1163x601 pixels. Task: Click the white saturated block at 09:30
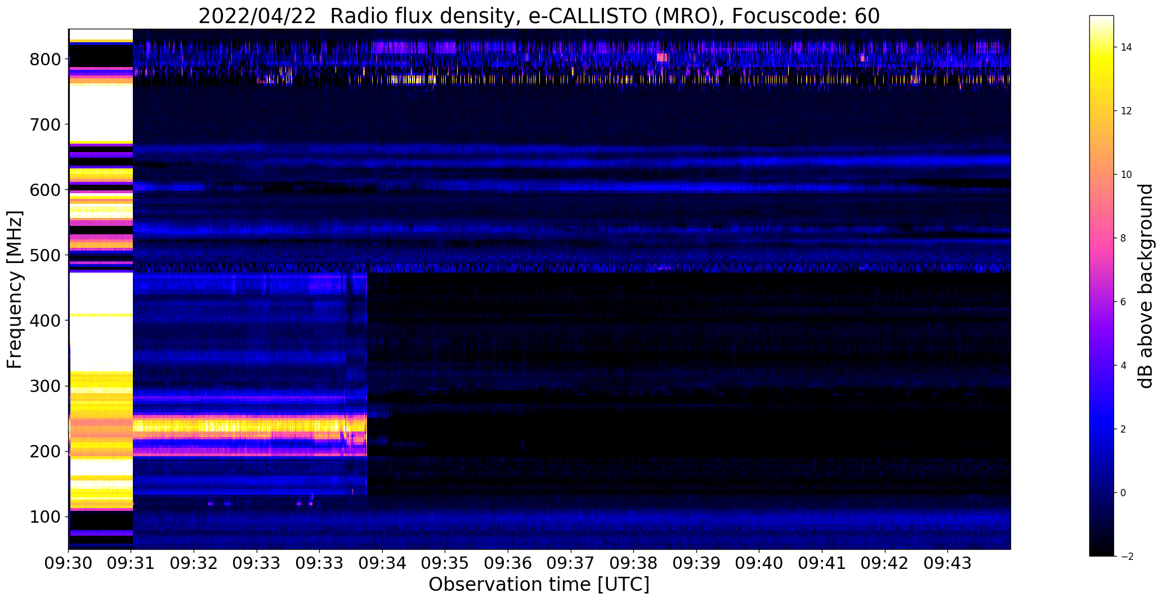[101, 289]
